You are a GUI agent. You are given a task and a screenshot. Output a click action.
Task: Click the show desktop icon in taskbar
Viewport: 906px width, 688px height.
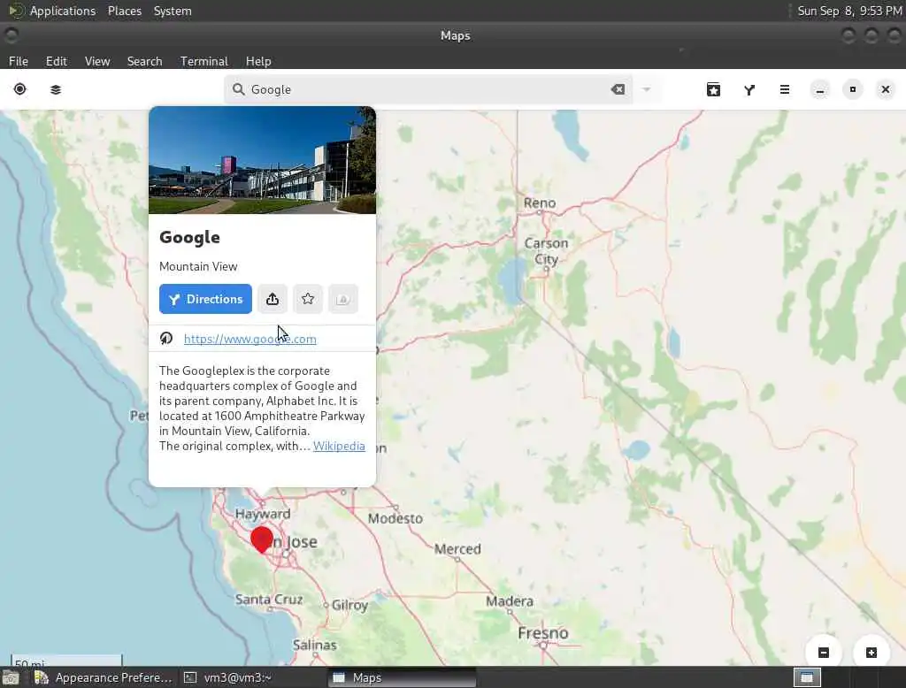[11, 677]
